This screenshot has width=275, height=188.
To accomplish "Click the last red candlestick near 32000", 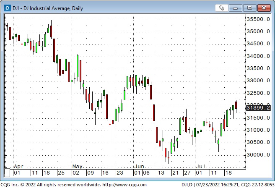I will coord(236,105).
